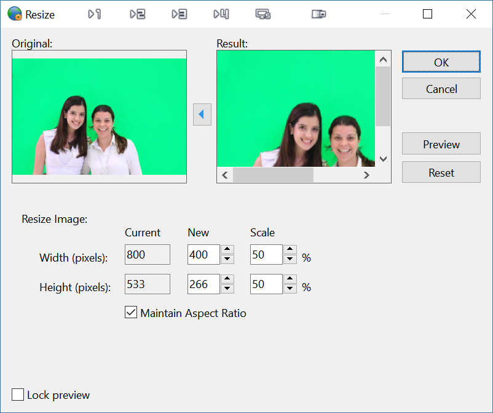Maximize the Resize window
This screenshot has width=493, height=413.
pyautogui.click(x=427, y=14)
